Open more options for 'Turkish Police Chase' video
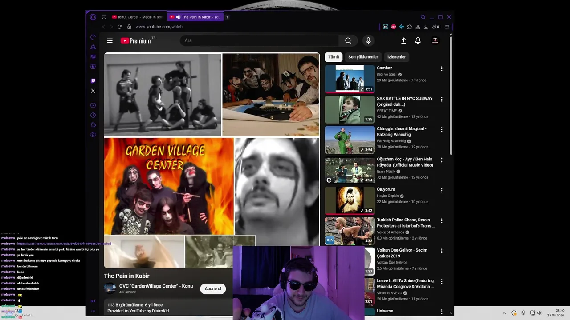 [442, 221]
